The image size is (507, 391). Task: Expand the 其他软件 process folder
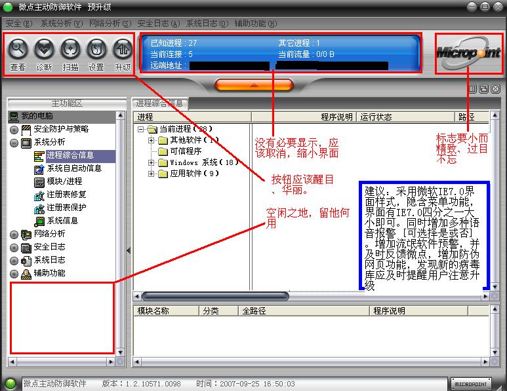[x=152, y=140]
